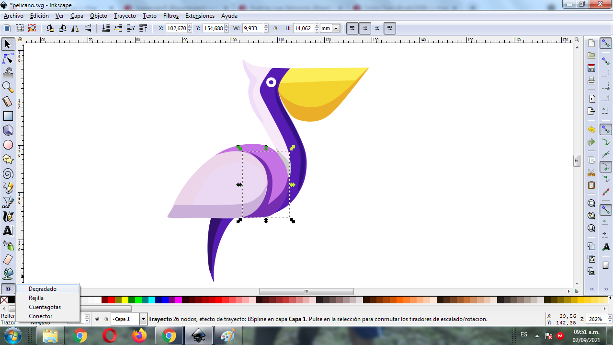Select the Text tool in toolbox

[8, 231]
